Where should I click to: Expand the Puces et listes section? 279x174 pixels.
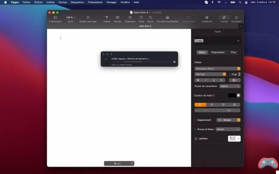click(x=195, y=129)
